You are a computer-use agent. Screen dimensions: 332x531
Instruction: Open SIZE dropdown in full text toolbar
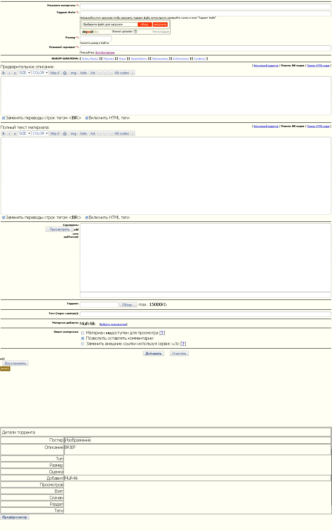24,134
